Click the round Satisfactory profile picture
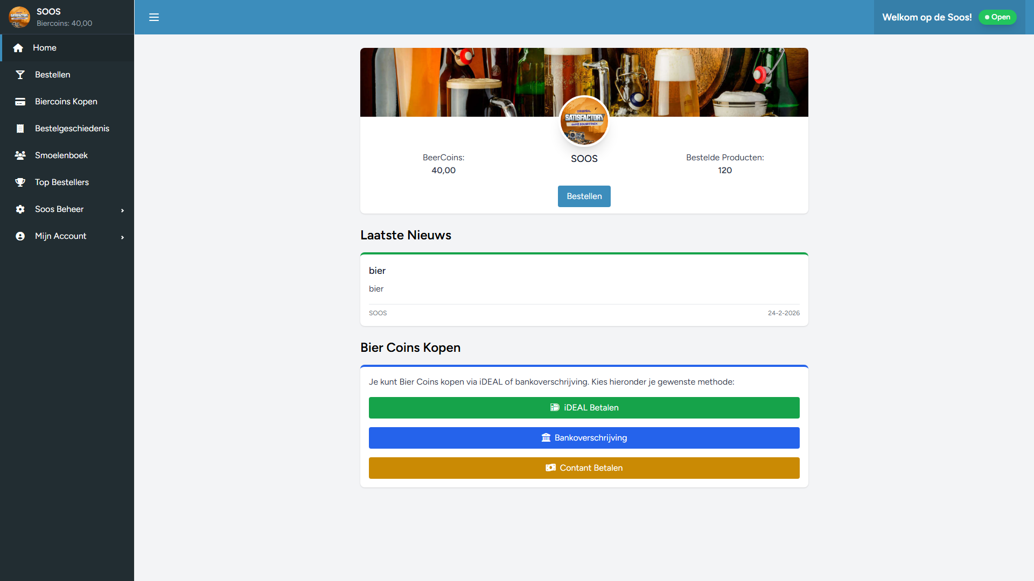1034x581 pixels. (x=584, y=121)
